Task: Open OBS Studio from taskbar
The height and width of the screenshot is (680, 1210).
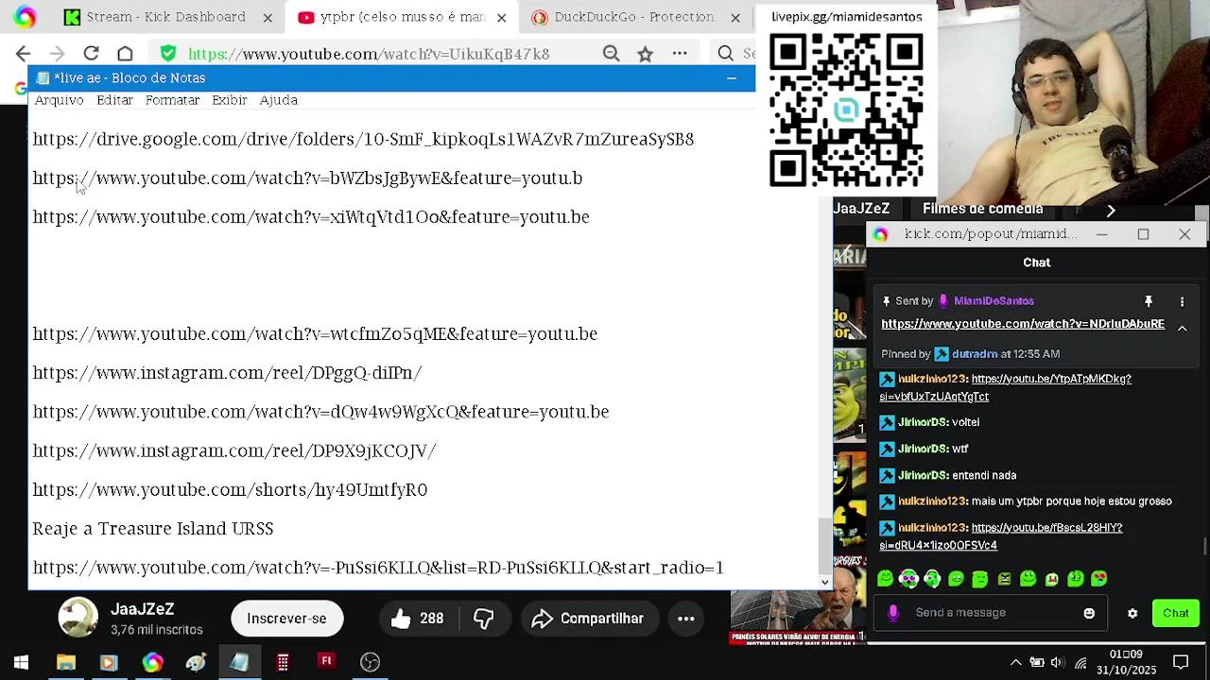Action: pyautogui.click(x=370, y=662)
